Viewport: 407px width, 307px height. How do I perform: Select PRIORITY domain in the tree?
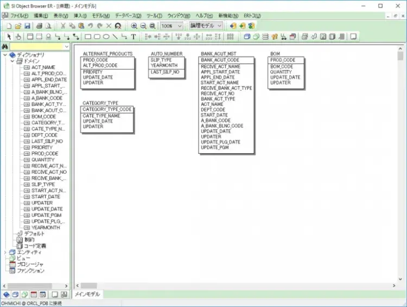click(x=42, y=147)
